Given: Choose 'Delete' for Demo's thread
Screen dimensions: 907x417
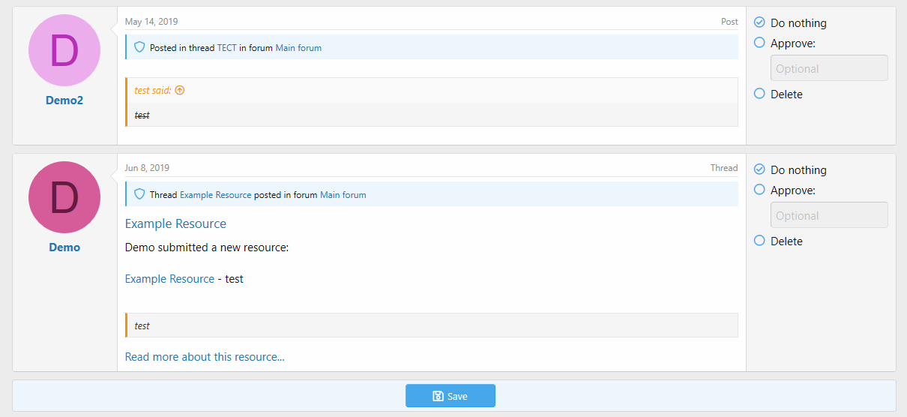Looking at the screenshot, I should point(759,241).
